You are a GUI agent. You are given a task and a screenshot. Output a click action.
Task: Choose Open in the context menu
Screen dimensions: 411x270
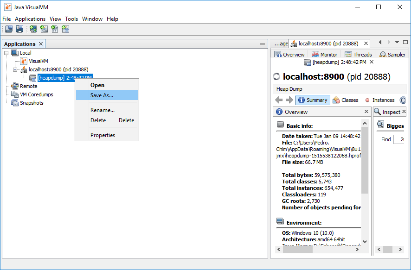(x=107, y=85)
